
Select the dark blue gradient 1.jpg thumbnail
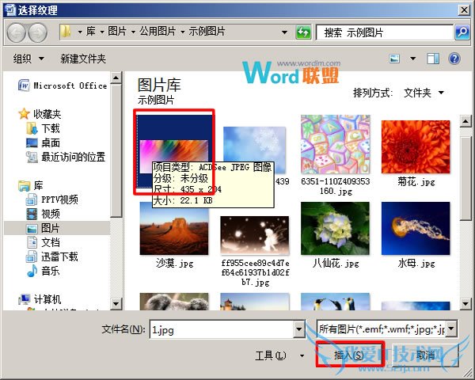[174, 150]
